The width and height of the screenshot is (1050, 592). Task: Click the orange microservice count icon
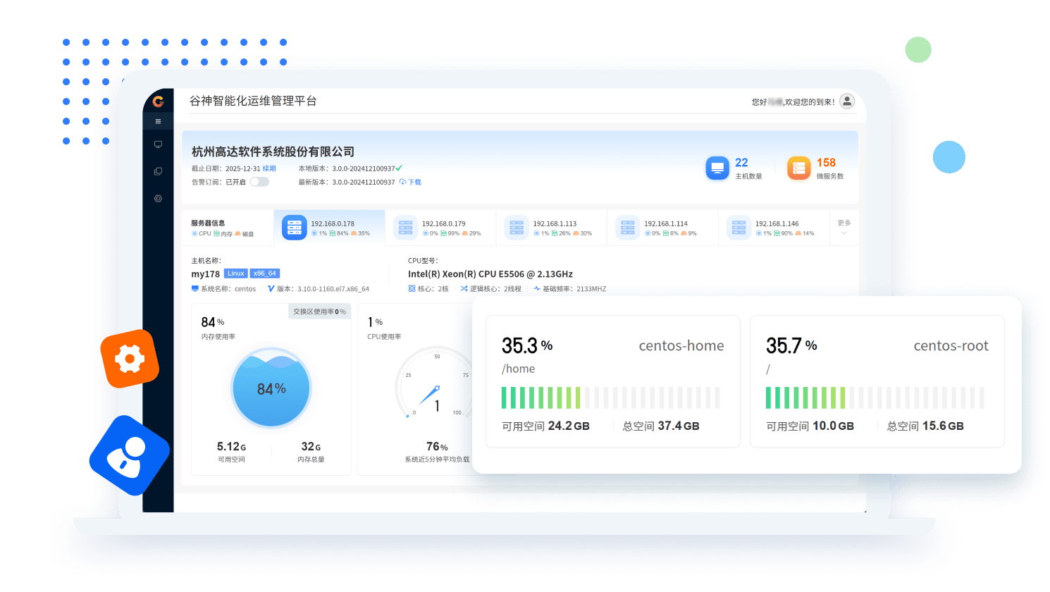[x=798, y=168]
